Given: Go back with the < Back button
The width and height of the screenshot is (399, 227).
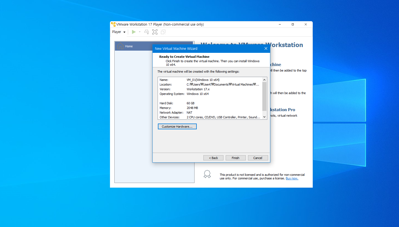Looking at the screenshot, I should point(213,158).
